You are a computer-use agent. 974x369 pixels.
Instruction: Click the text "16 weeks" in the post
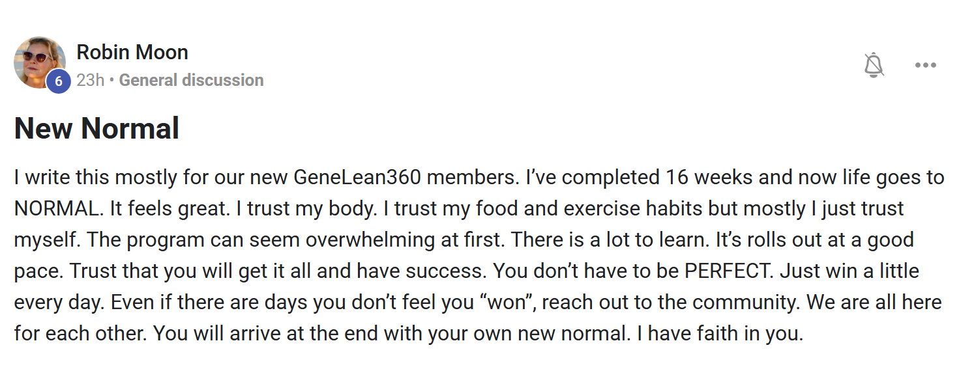[x=706, y=177]
